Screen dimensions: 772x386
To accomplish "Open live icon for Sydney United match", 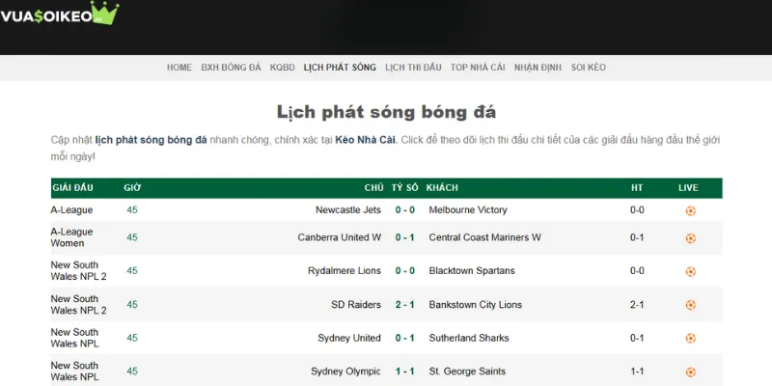I will click(x=690, y=339).
